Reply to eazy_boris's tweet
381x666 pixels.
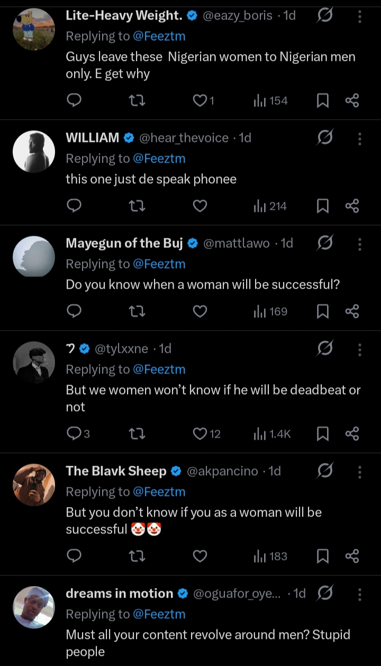point(75,100)
